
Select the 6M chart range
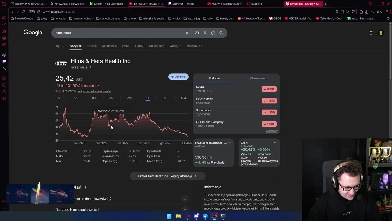[111, 98]
